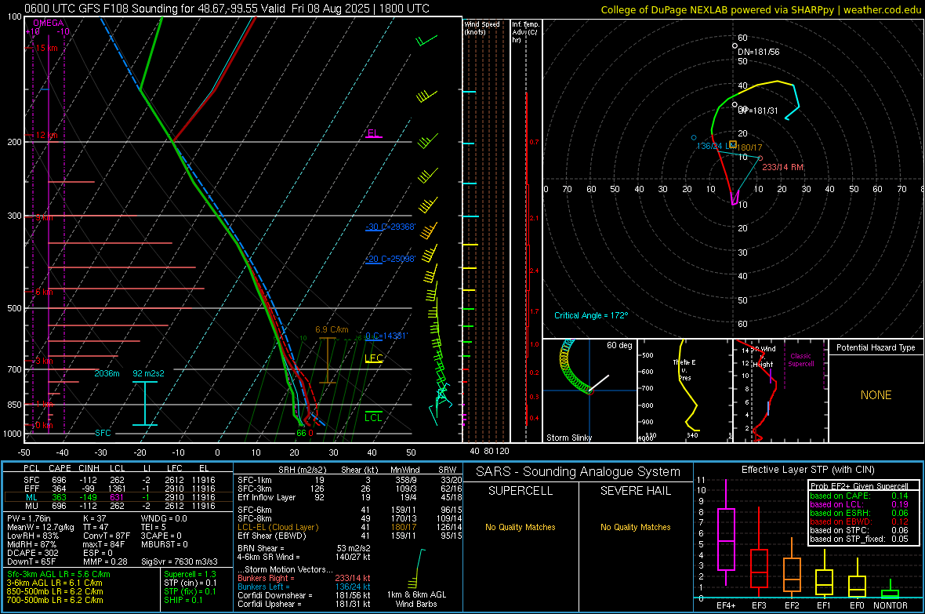This screenshot has width=925, height=614.
Task: Select the highlighted ML parcel row
Action: (x=118, y=497)
